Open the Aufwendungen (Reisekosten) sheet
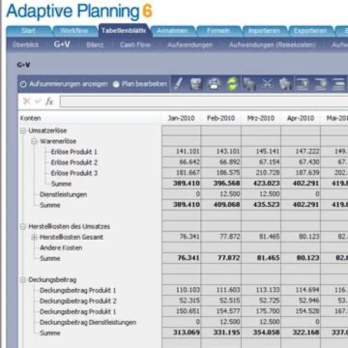The width and height of the screenshot is (348, 348). [272, 45]
